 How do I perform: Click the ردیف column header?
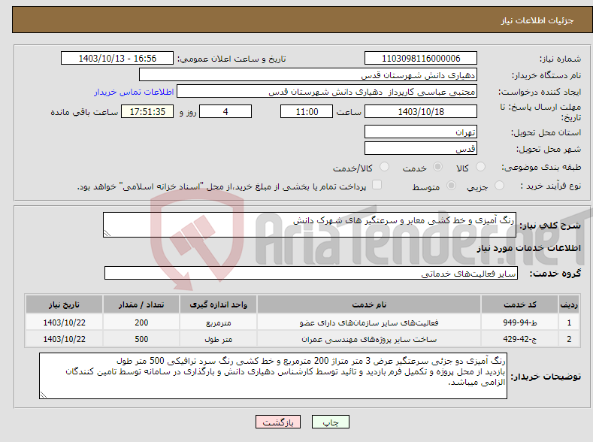click(x=569, y=304)
